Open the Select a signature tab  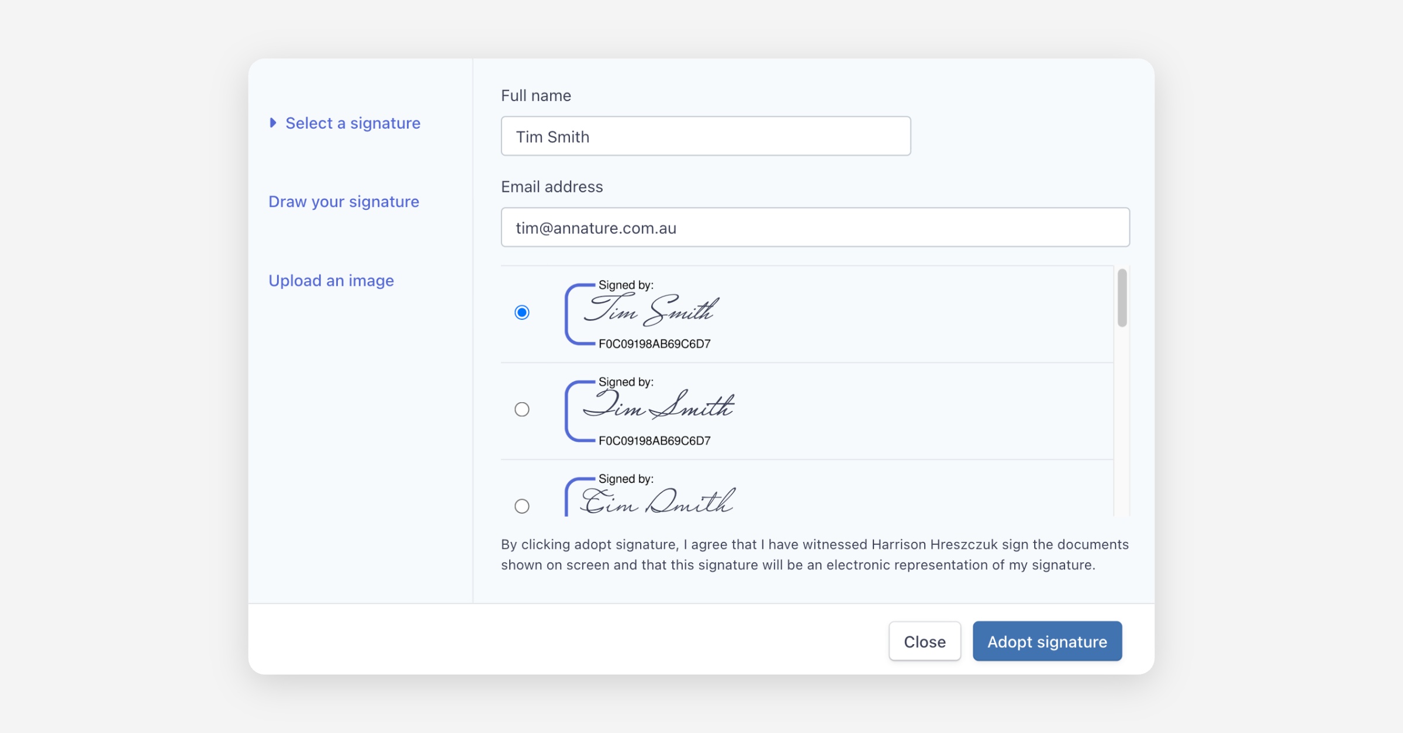[353, 123]
